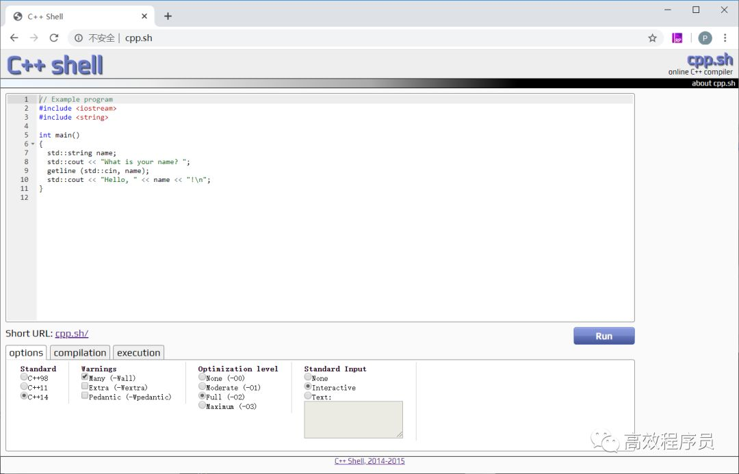The height and width of the screenshot is (474, 739).
Task: Switch to the compilation tab
Action: point(79,352)
